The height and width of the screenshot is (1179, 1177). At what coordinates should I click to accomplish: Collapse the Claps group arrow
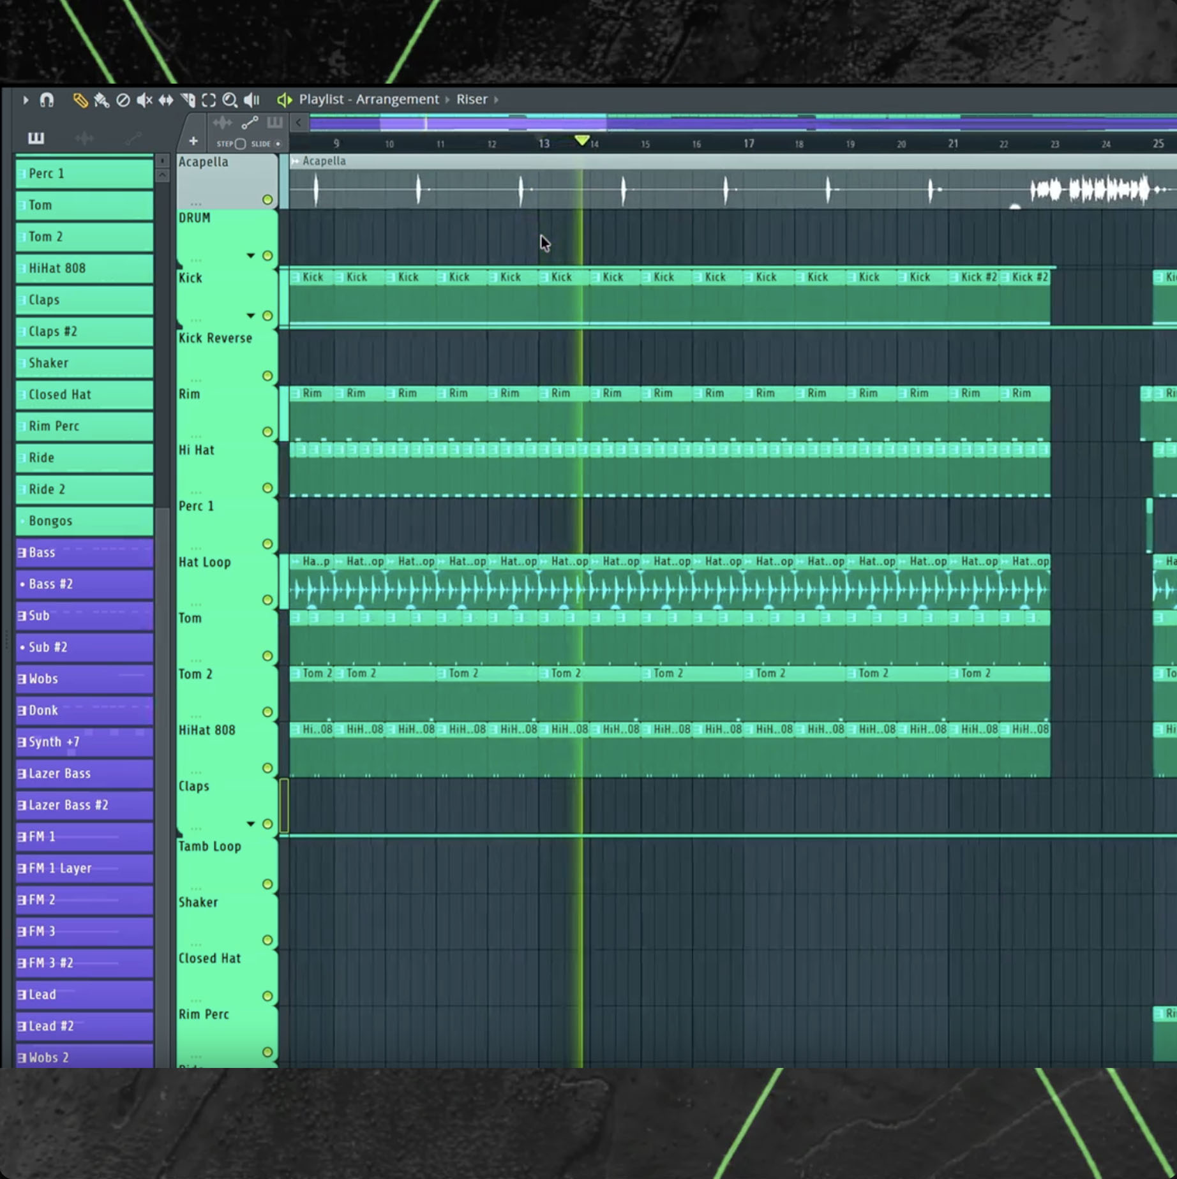251,824
